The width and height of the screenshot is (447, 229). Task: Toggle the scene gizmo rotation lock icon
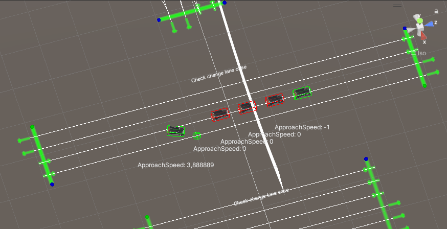pos(436,11)
